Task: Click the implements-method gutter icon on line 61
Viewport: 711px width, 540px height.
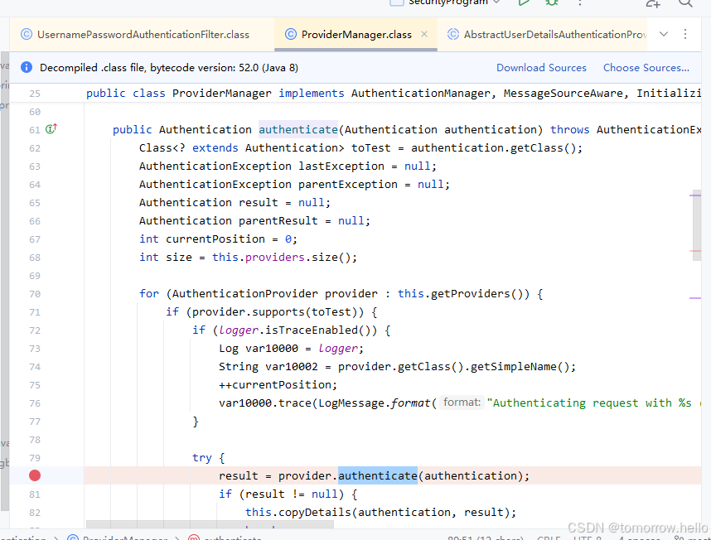Action: click(51, 129)
